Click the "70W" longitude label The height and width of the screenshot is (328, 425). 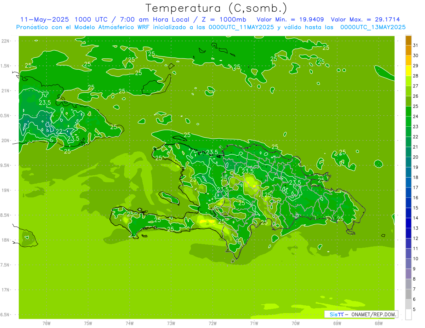(296, 323)
